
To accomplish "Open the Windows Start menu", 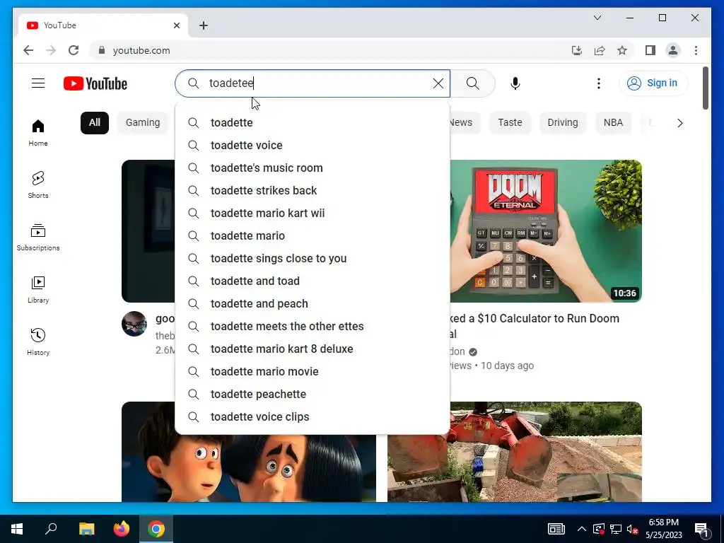I will pyautogui.click(x=17, y=529).
